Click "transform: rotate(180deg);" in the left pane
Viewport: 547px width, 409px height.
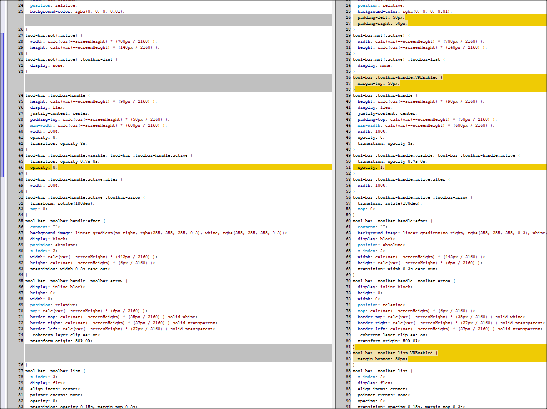62,203
